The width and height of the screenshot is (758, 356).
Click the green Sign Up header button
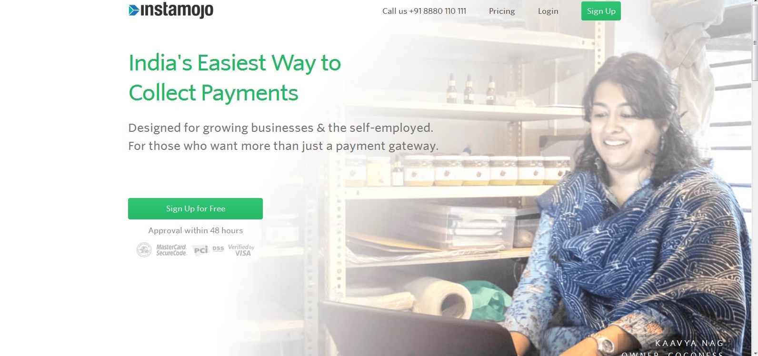click(601, 11)
